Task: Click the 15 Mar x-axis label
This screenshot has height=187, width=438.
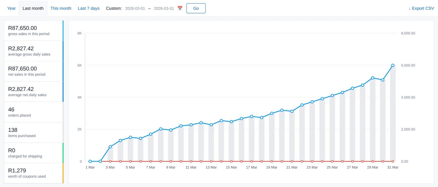Action: (x=231, y=167)
